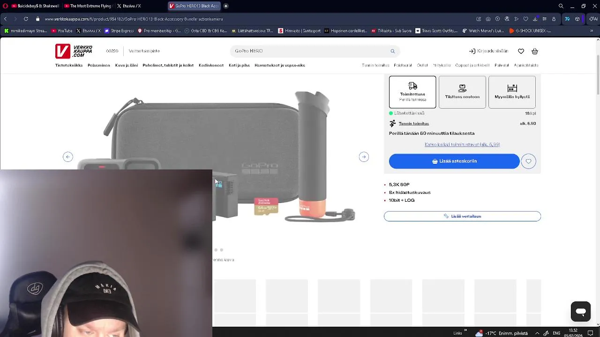
Task: Show next product image arrow
Action: [x=364, y=157]
